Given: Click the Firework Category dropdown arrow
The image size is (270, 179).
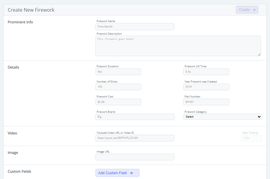Looking at the screenshot, I should [x=259, y=117].
